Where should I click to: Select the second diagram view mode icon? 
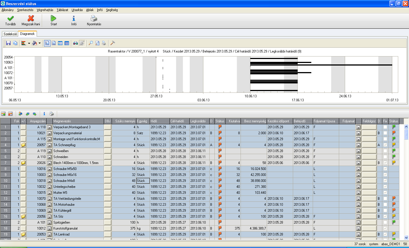point(54,43)
